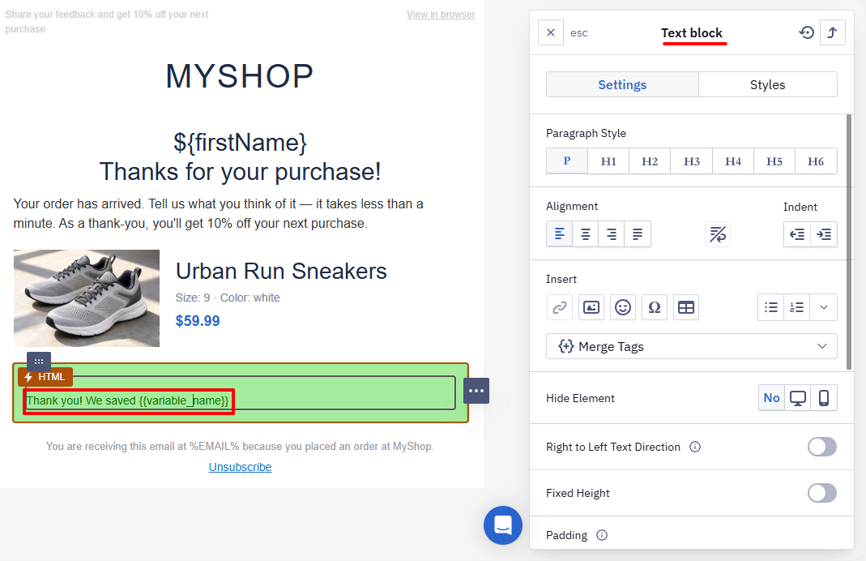The width and height of the screenshot is (866, 561).
Task: Click the Unsubscribe link
Action: tap(241, 467)
